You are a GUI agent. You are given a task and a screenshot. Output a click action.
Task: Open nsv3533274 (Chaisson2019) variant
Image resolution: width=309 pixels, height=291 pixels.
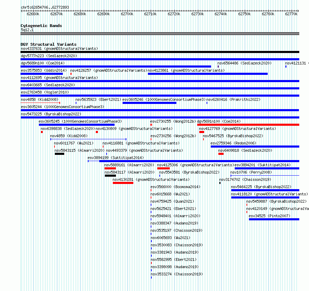[177, 274]
